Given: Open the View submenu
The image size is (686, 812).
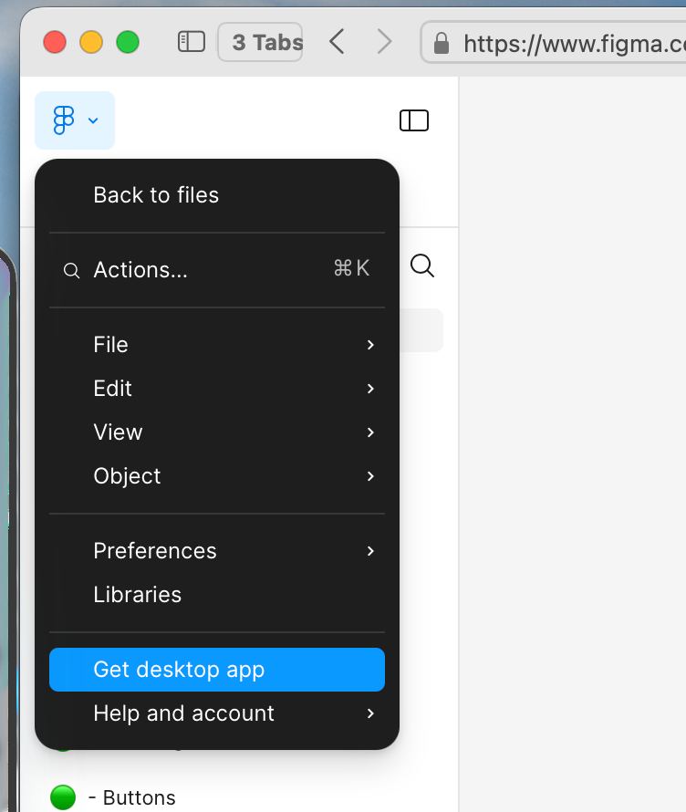Looking at the screenshot, I should point(216,432).
